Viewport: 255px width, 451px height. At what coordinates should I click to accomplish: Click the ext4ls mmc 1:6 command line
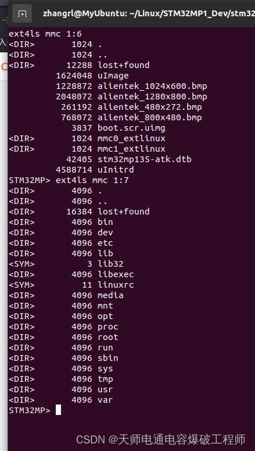click(45, 34)
